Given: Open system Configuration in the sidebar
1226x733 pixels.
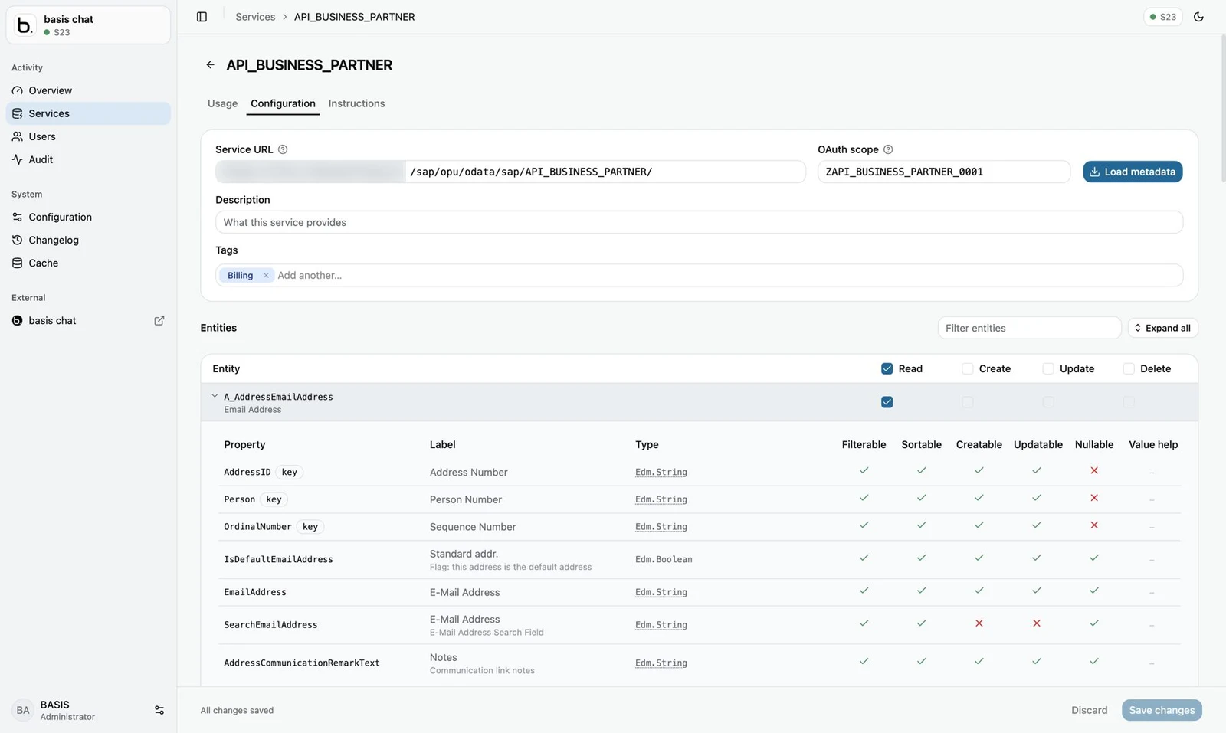Looking at the screenshot, I should point(88,217).
